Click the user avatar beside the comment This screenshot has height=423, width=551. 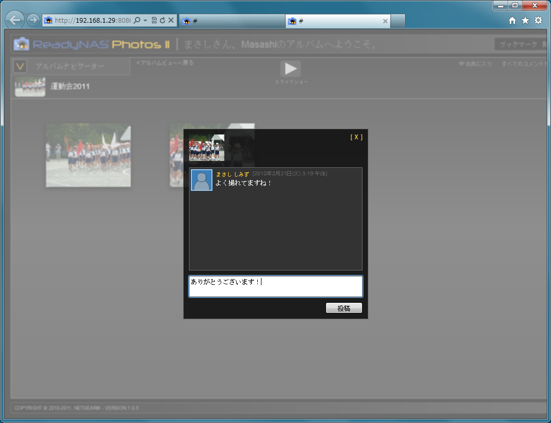tap(201, 180)
